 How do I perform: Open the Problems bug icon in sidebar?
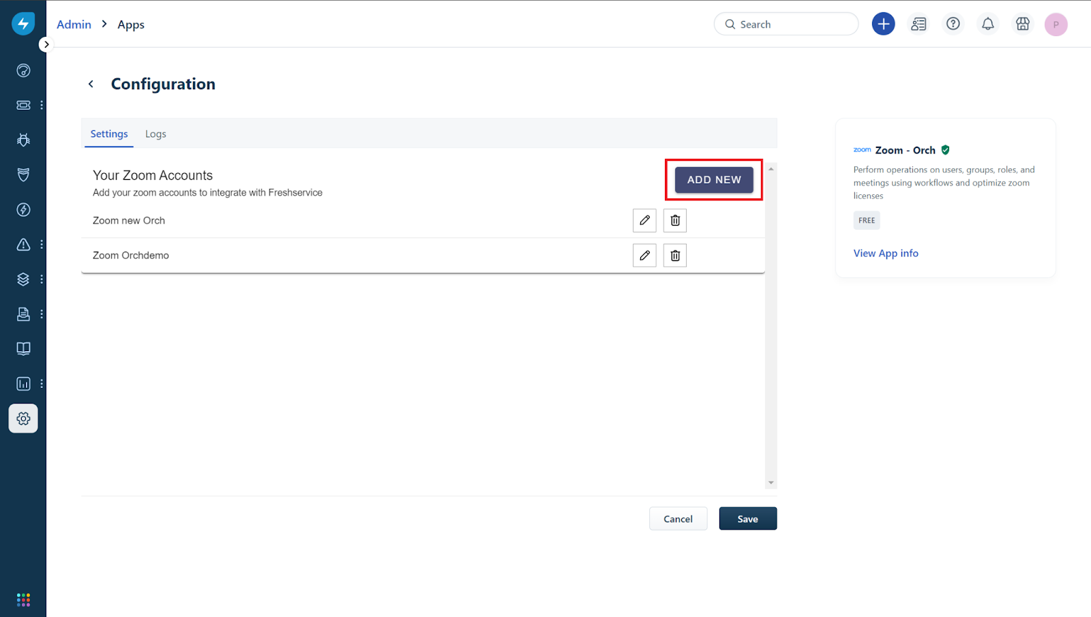point(23,140)
